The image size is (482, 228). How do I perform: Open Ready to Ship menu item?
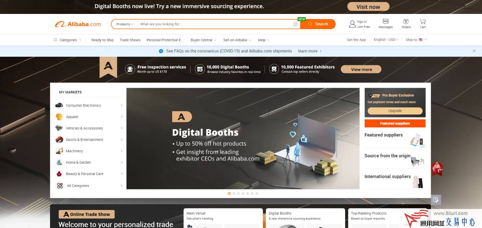103,40
